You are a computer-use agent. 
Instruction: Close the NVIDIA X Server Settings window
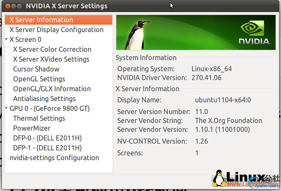pos(7,6)
